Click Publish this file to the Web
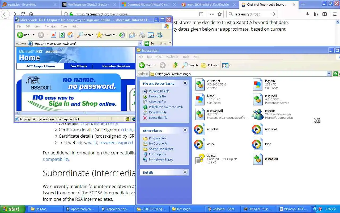The image size is (340, 213). pos(166,107)
